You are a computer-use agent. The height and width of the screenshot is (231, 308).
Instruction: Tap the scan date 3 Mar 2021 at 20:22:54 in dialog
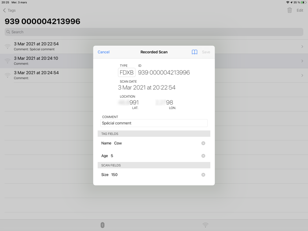point(147,88)
